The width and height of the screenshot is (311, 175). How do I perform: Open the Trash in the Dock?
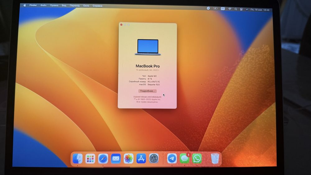pos(215,159)
